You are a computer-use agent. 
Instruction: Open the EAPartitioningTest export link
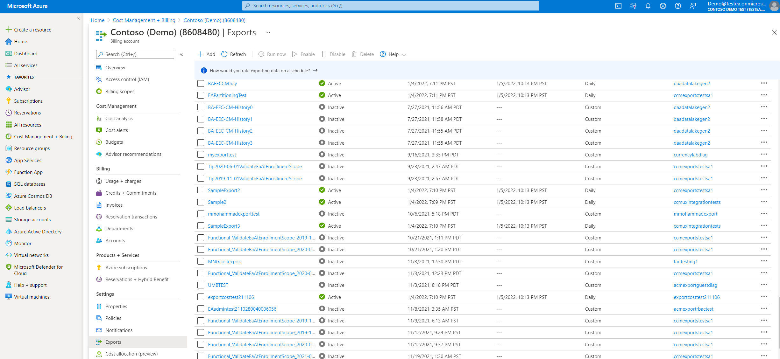point(227,95)
